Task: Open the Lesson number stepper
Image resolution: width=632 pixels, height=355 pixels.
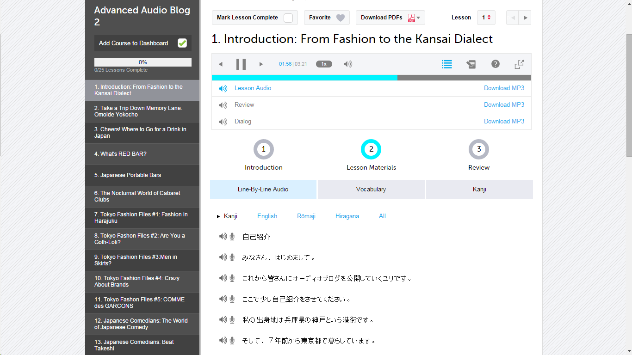Action: pyautogui.click(x=486, y=17)
